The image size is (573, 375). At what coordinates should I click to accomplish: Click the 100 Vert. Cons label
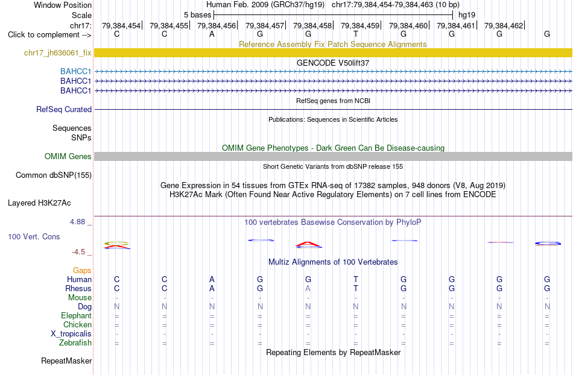tap(34, 236)
